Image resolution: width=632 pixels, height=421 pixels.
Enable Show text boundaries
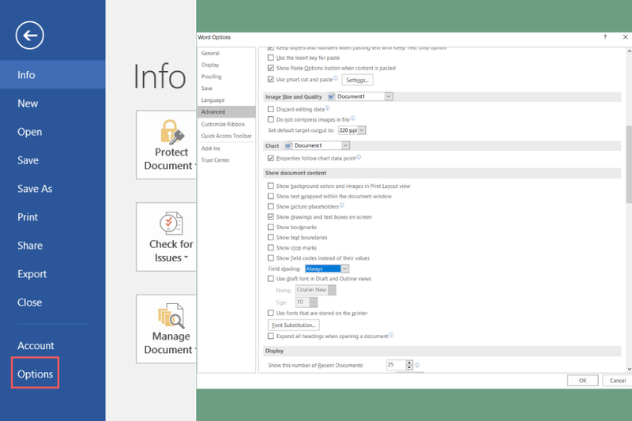pyautogui.click(x=271, y=238)
